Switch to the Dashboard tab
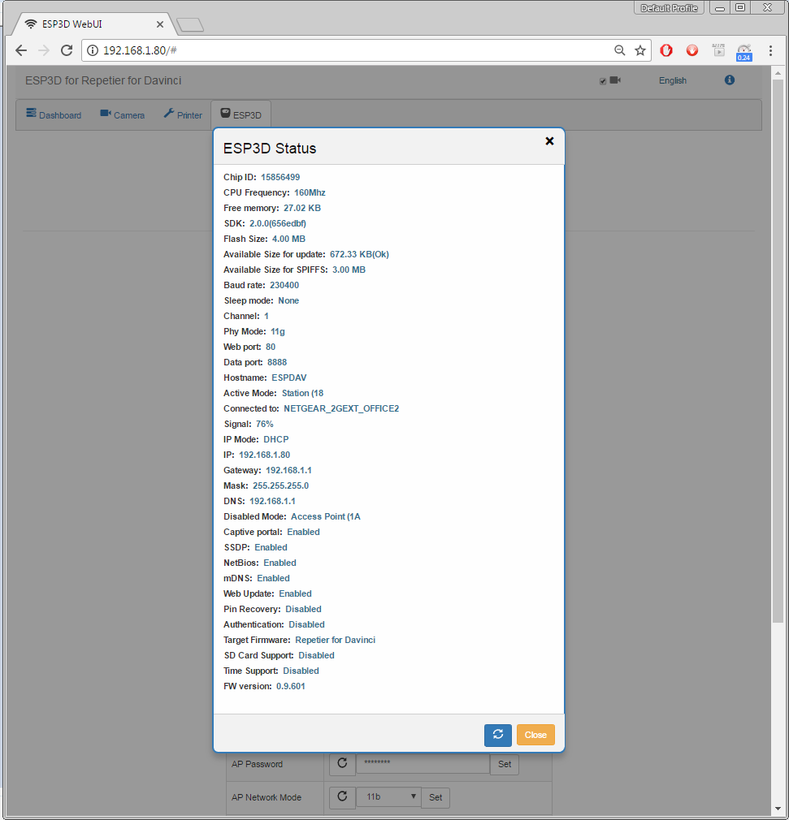Viewport: 789px width, 820px height. (x=54, y=115)
